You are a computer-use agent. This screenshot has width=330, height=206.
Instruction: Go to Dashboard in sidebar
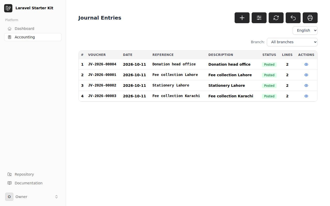coord(33,29)
